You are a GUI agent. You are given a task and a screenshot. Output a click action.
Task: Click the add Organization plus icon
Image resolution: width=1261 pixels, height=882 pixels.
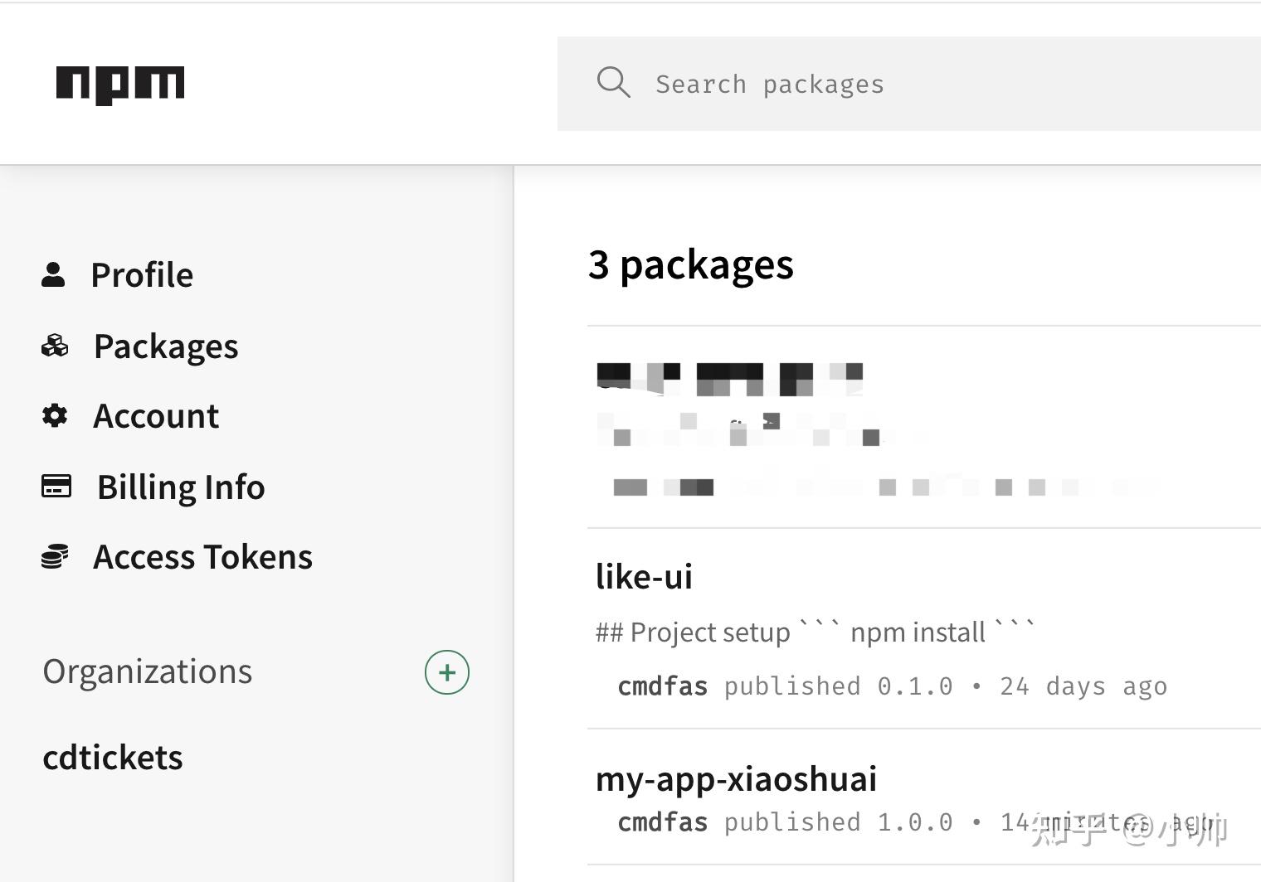coord(447,672)
